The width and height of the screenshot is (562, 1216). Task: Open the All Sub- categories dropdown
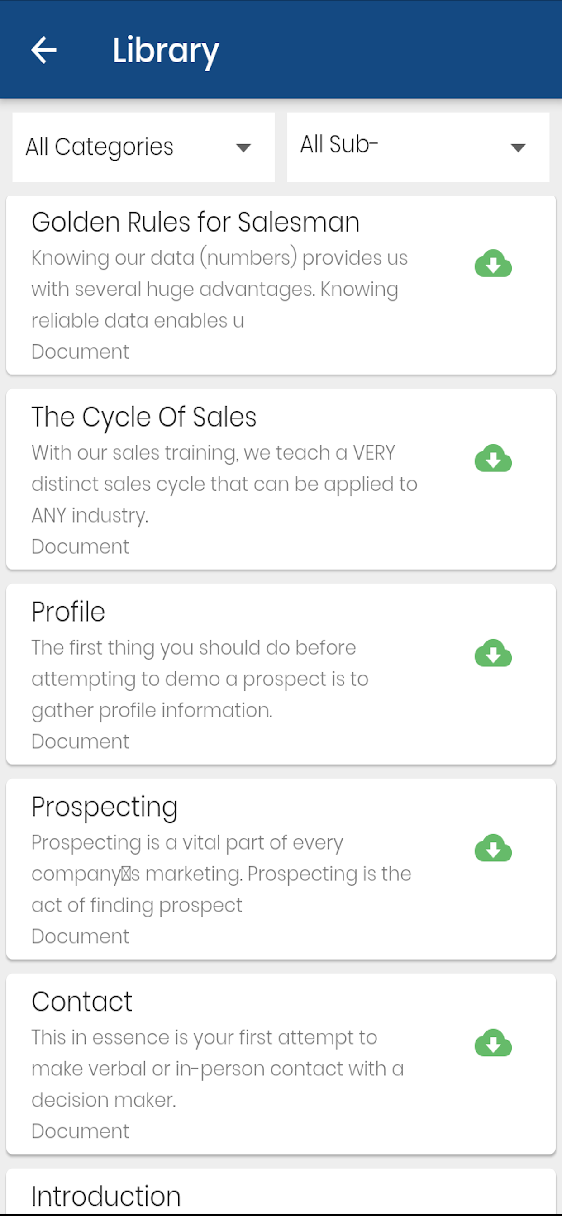tap(418, 147)
